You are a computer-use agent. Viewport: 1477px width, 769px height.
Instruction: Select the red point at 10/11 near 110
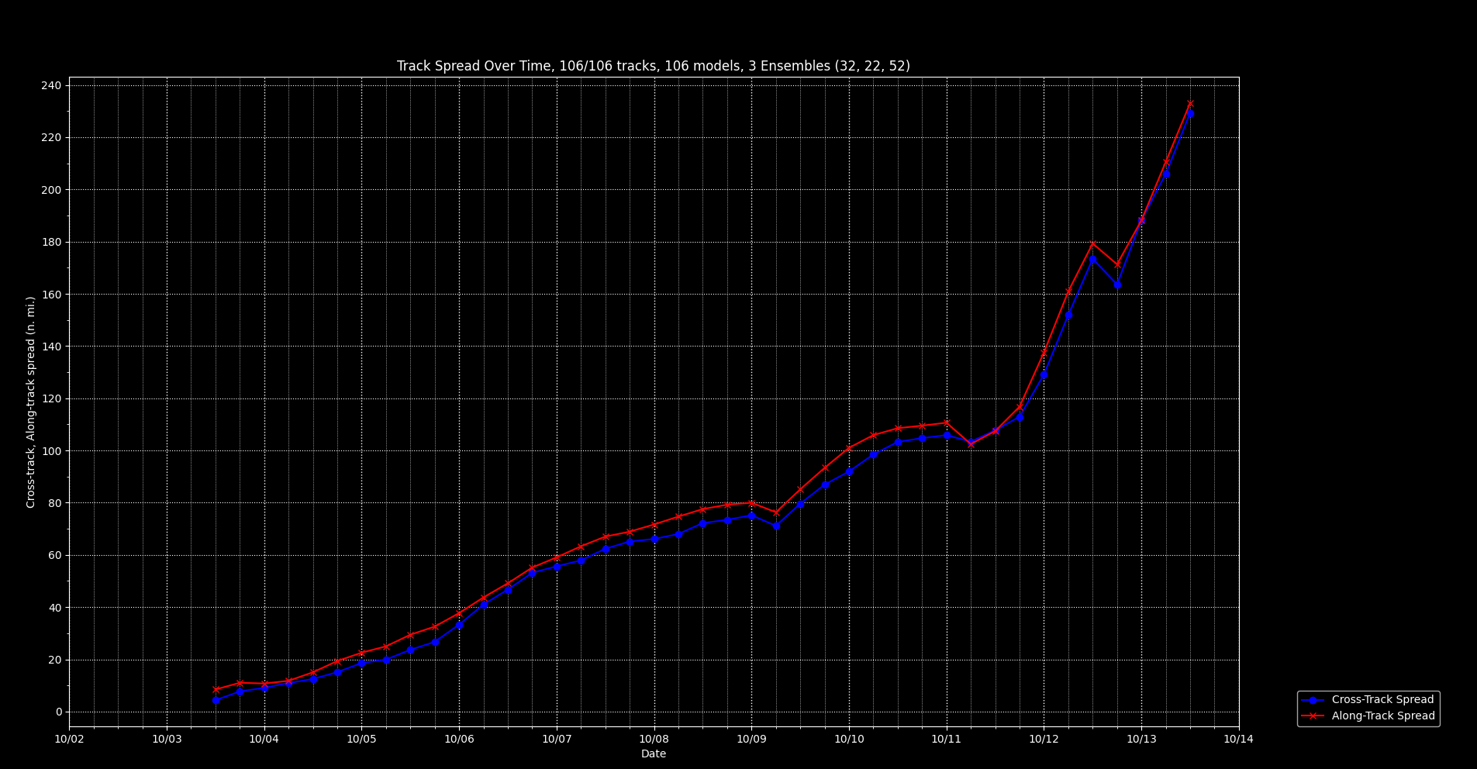click(947, 422)
